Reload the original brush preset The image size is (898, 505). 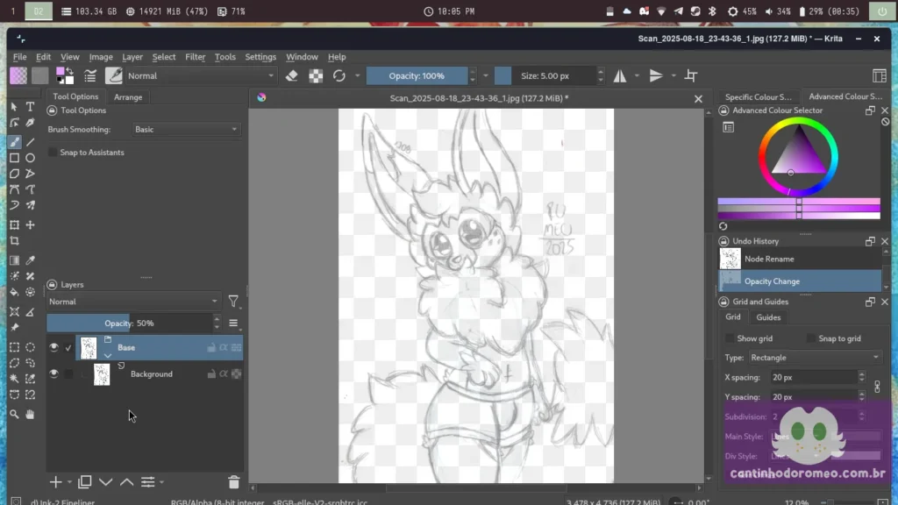pos(339,75)
